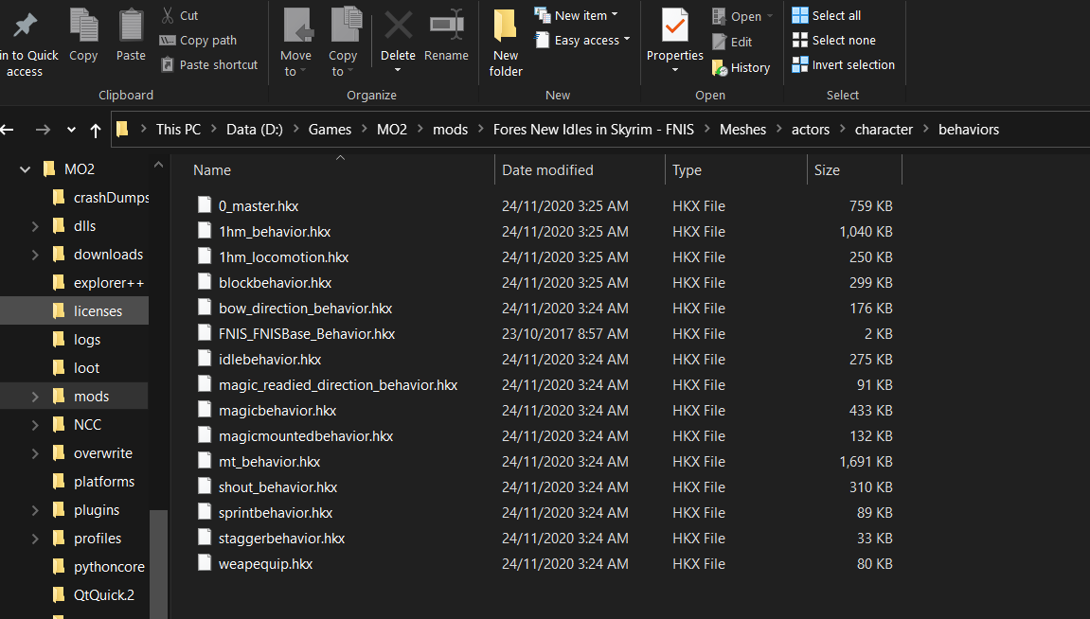Sort by Name column header
1090x619 pixels.
tap(341, 170)
